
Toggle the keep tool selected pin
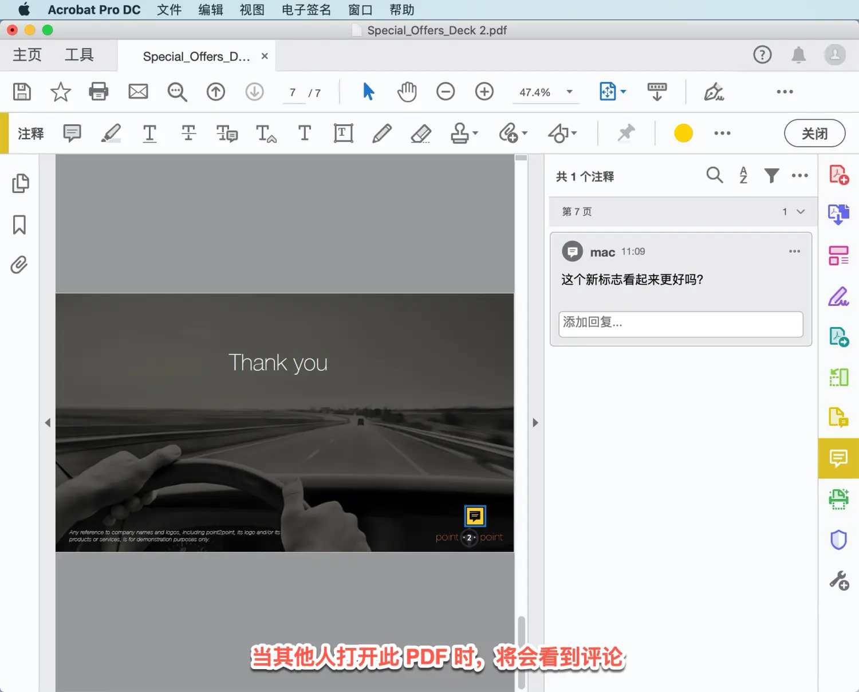(626, 133)
